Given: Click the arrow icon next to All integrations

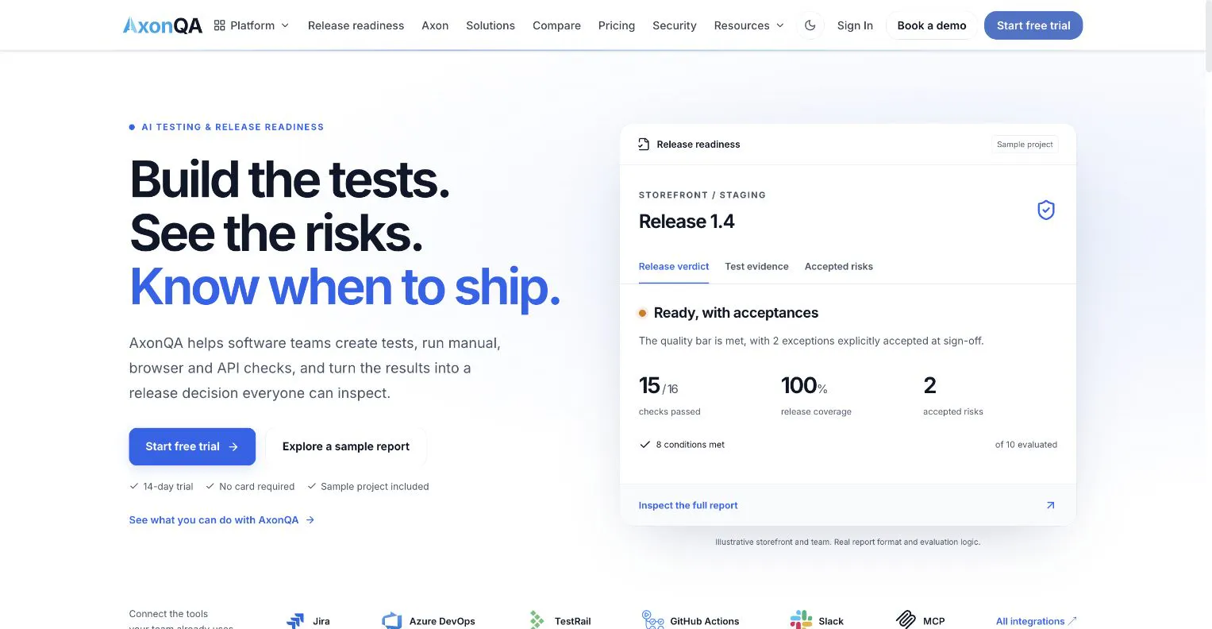Looking at the screenshot, I should pos(1072,621).
